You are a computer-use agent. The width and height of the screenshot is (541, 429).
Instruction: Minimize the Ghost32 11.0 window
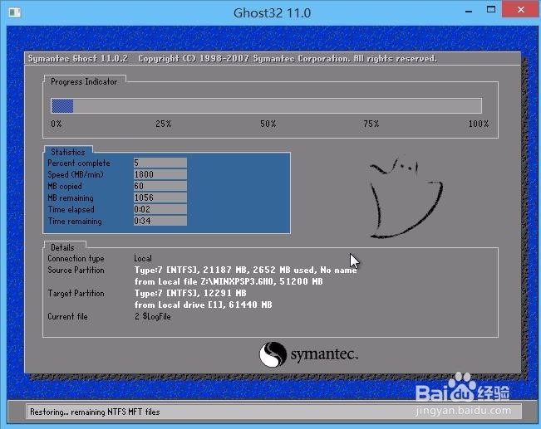pyautogui.click(x=468, y=11)
